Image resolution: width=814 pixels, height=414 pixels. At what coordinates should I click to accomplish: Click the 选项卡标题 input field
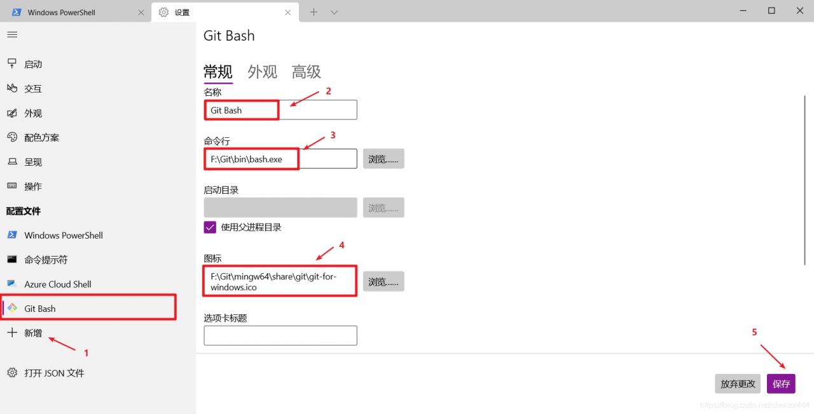(x=280, y=335)
